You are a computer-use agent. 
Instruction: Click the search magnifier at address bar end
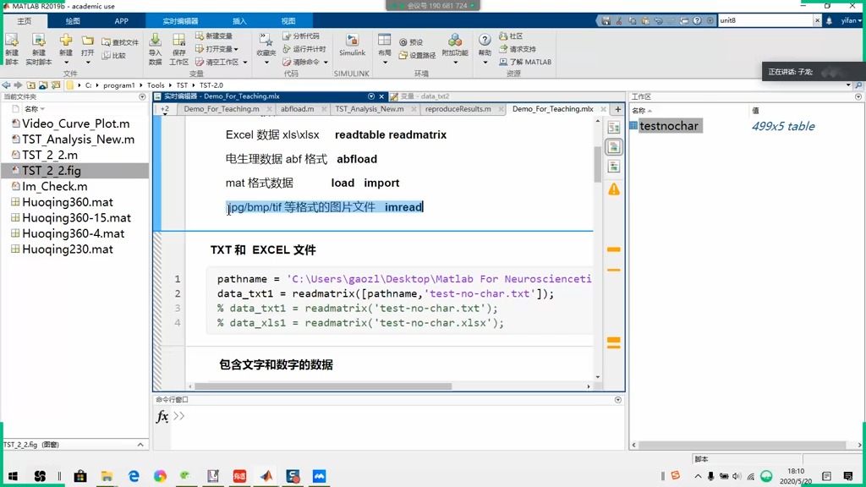[858, 85]
